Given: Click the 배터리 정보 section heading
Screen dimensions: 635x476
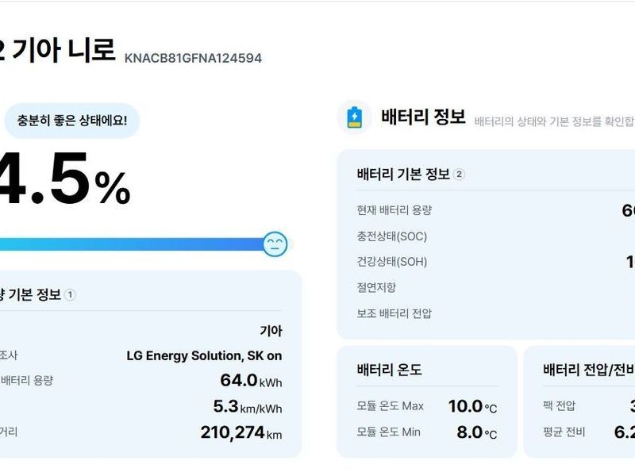Looking at the screenshot, I should 423,118.
